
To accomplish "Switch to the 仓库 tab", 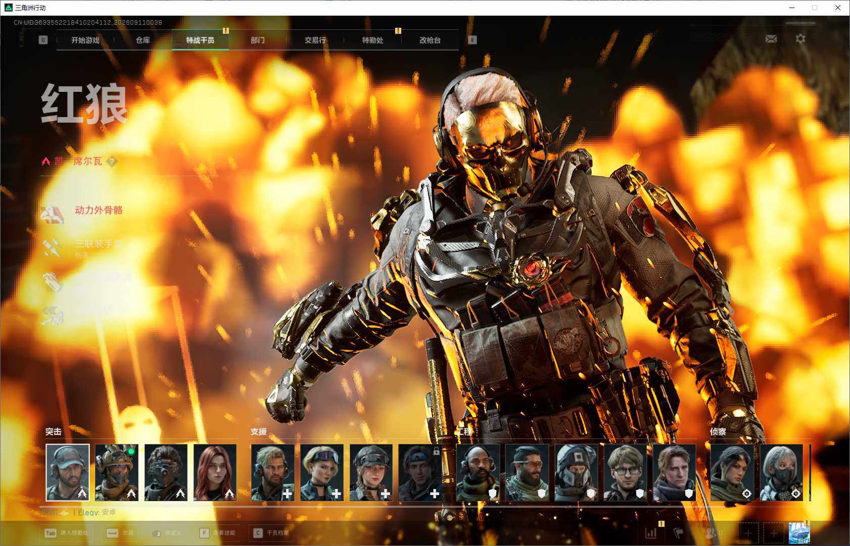I will 143,40.
